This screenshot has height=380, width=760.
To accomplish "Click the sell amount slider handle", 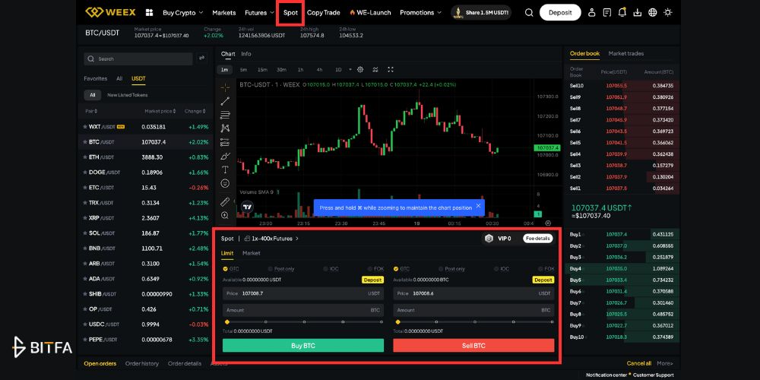I will (x=397, y=321).
